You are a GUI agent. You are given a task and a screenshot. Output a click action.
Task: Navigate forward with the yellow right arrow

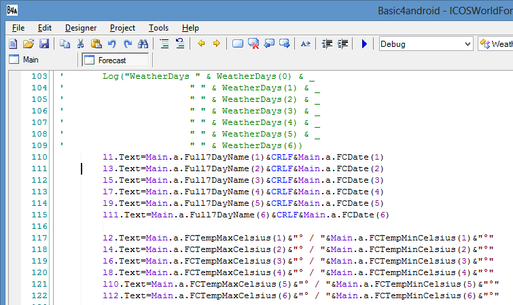click(x=217, y=43)
